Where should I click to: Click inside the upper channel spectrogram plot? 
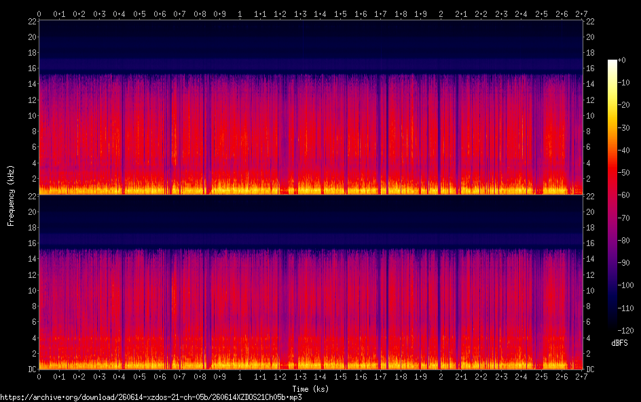coord(311,107)
